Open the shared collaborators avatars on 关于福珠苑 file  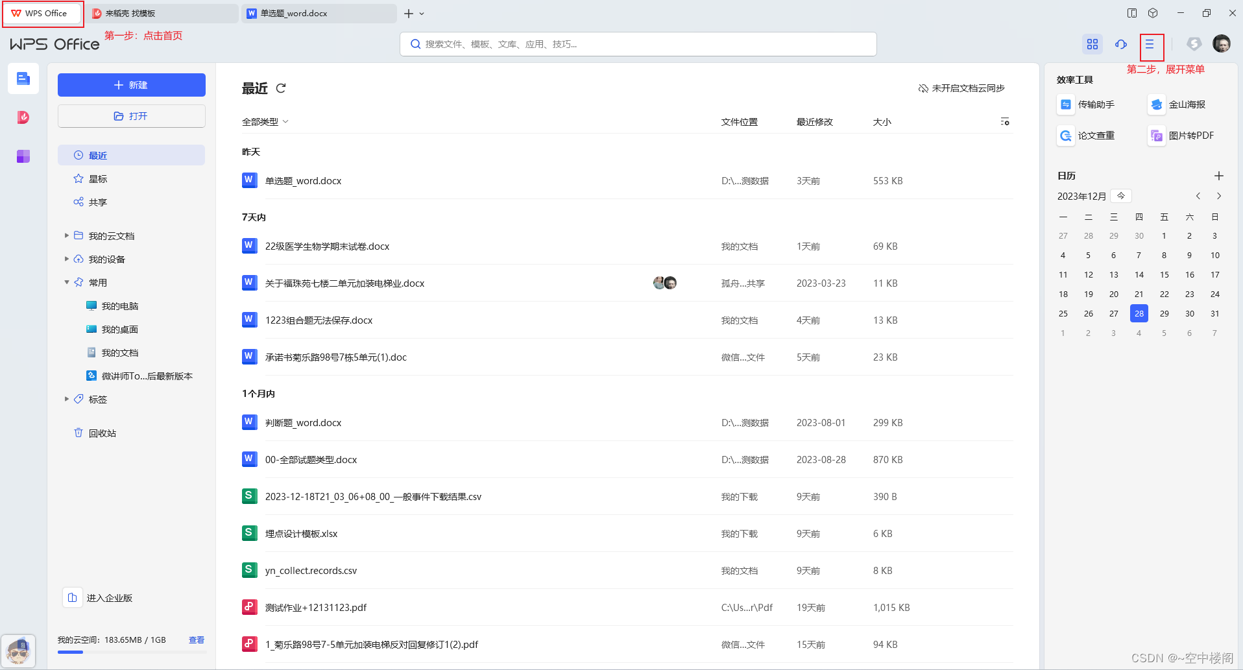(x=665, y=283)
